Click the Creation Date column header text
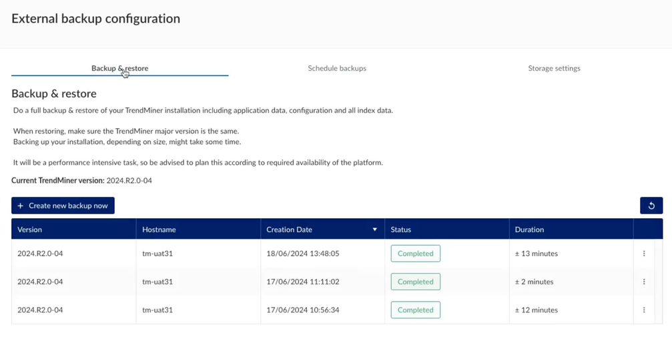 289,230
